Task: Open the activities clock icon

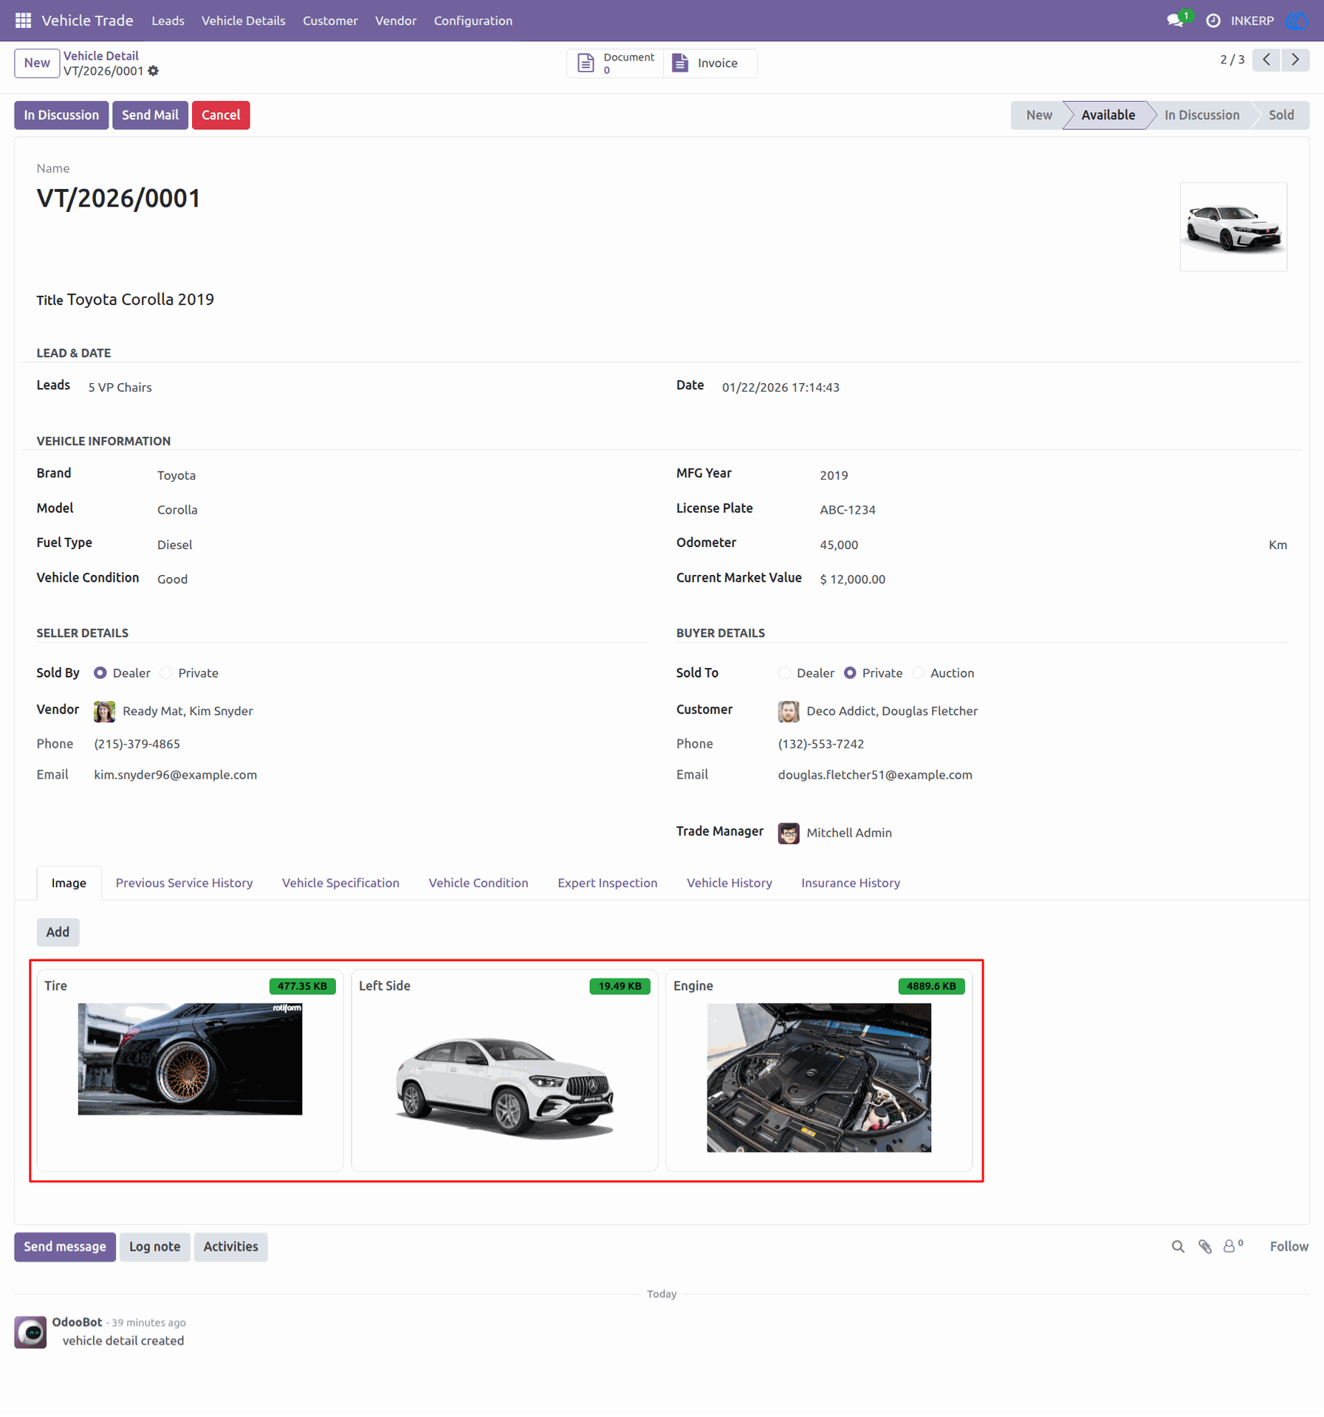Action: [1212, 21]
